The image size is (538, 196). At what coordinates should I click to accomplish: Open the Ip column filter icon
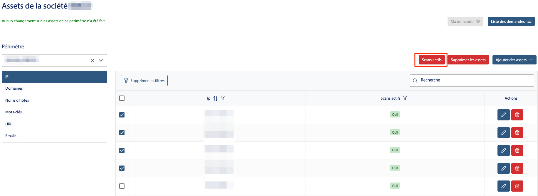tap(223, 98)
